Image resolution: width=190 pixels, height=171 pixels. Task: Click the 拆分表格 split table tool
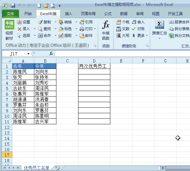tap(179, 29)
